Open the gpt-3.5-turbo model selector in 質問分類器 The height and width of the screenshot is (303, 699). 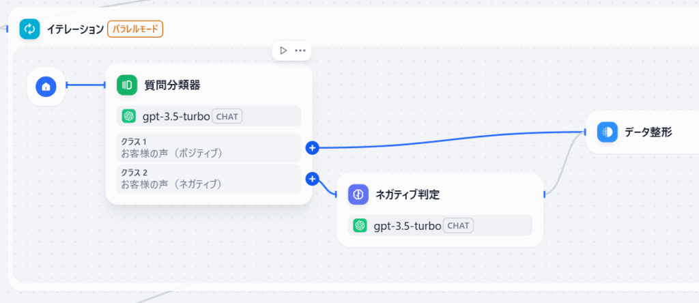(209, 116)
